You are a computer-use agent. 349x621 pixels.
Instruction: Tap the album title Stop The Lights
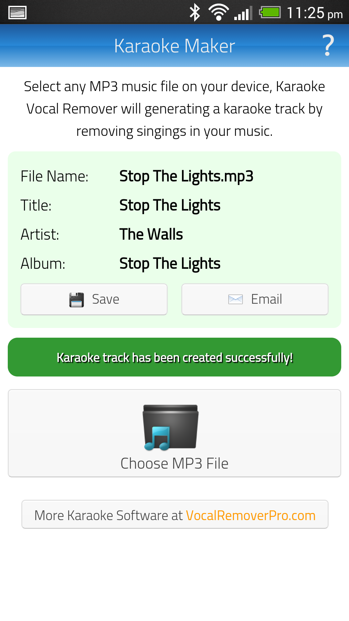pyautogui.click(x=170, y=263)
